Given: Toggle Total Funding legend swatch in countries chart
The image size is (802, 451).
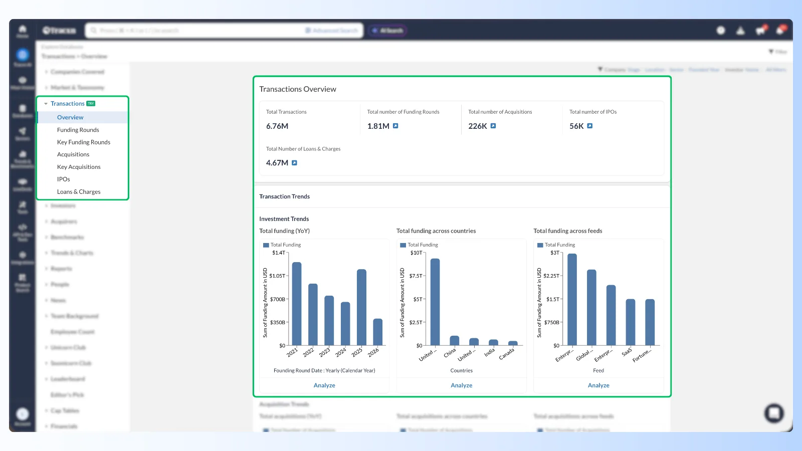Looking at the screenshot, I should point(403,245).
